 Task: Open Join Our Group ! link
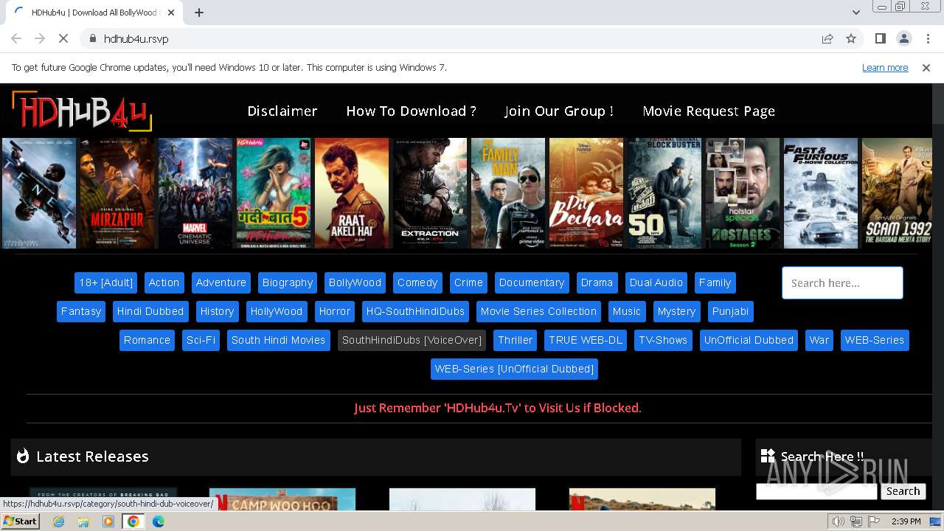pyautogui.click(x=559, y=111)
